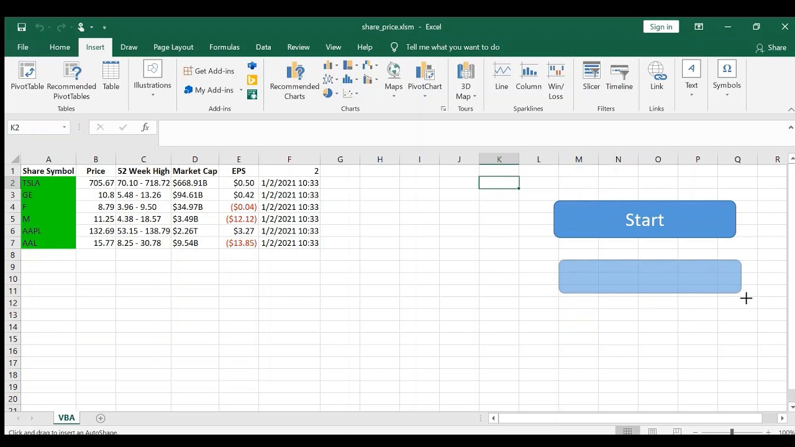The image size is (795, 447).
Task: Expand the My Add-ins dropdown arrow
Action: point(241,90)
